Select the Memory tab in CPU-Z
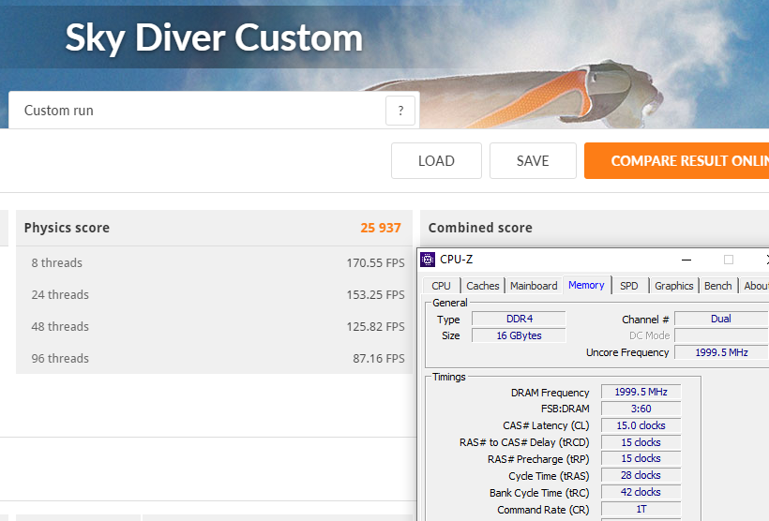This screenshot has height=521, width=769. [586, 285]
